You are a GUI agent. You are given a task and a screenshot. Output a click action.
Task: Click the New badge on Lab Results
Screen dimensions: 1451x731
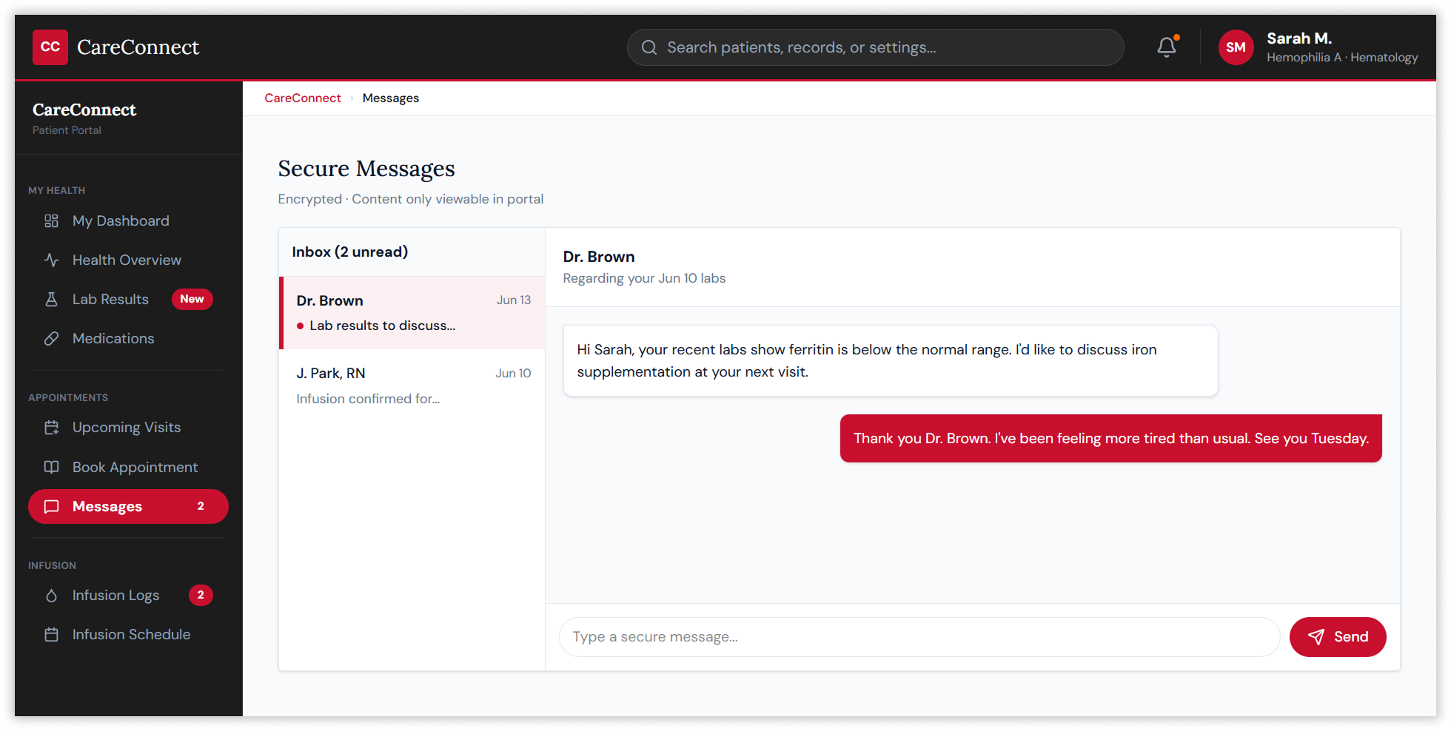click(x=192, y=299)
